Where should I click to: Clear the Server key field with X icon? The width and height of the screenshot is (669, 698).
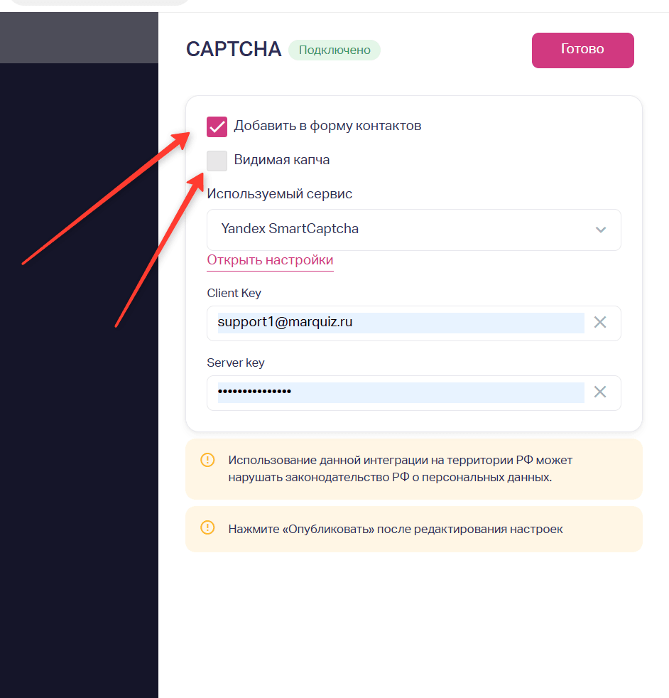pyautogui.click(x=600, y=392)
